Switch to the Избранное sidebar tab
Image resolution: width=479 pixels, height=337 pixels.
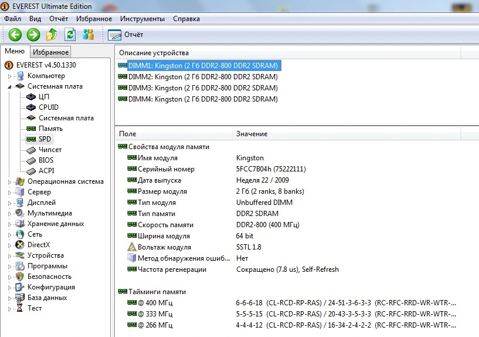(x=50, y=52)
